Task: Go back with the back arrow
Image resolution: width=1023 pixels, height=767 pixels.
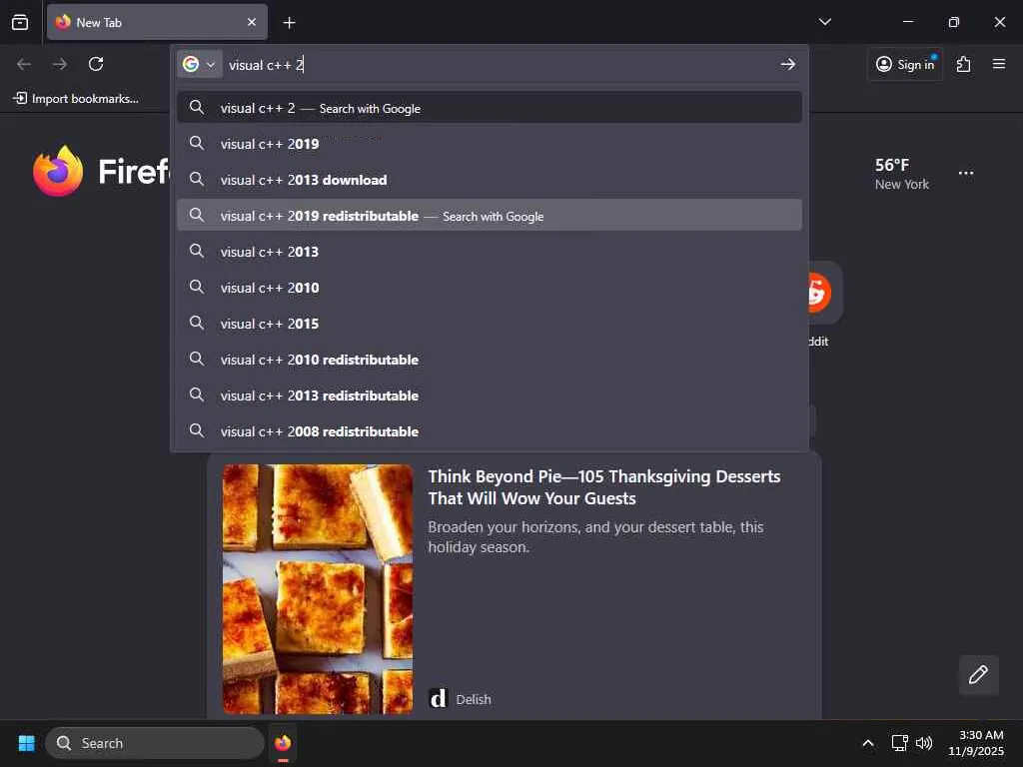Action: (24, 64)
